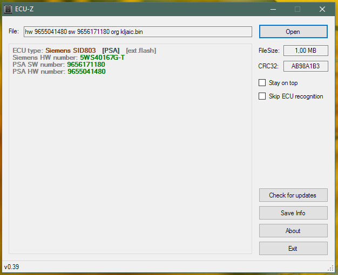Viewport: 338px width, 275px height.
Task: Open a new ECU file
Action: tap(293, 32)
